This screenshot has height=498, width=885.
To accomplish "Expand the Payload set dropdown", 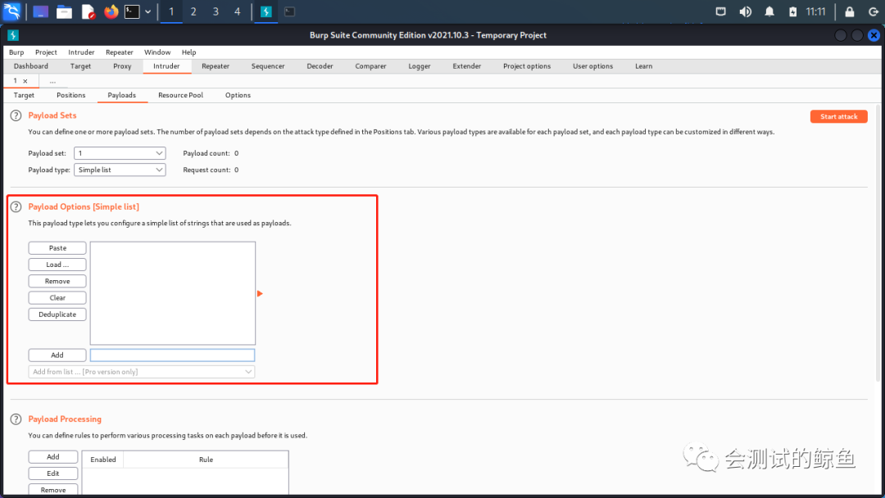I will click(120, 153).
